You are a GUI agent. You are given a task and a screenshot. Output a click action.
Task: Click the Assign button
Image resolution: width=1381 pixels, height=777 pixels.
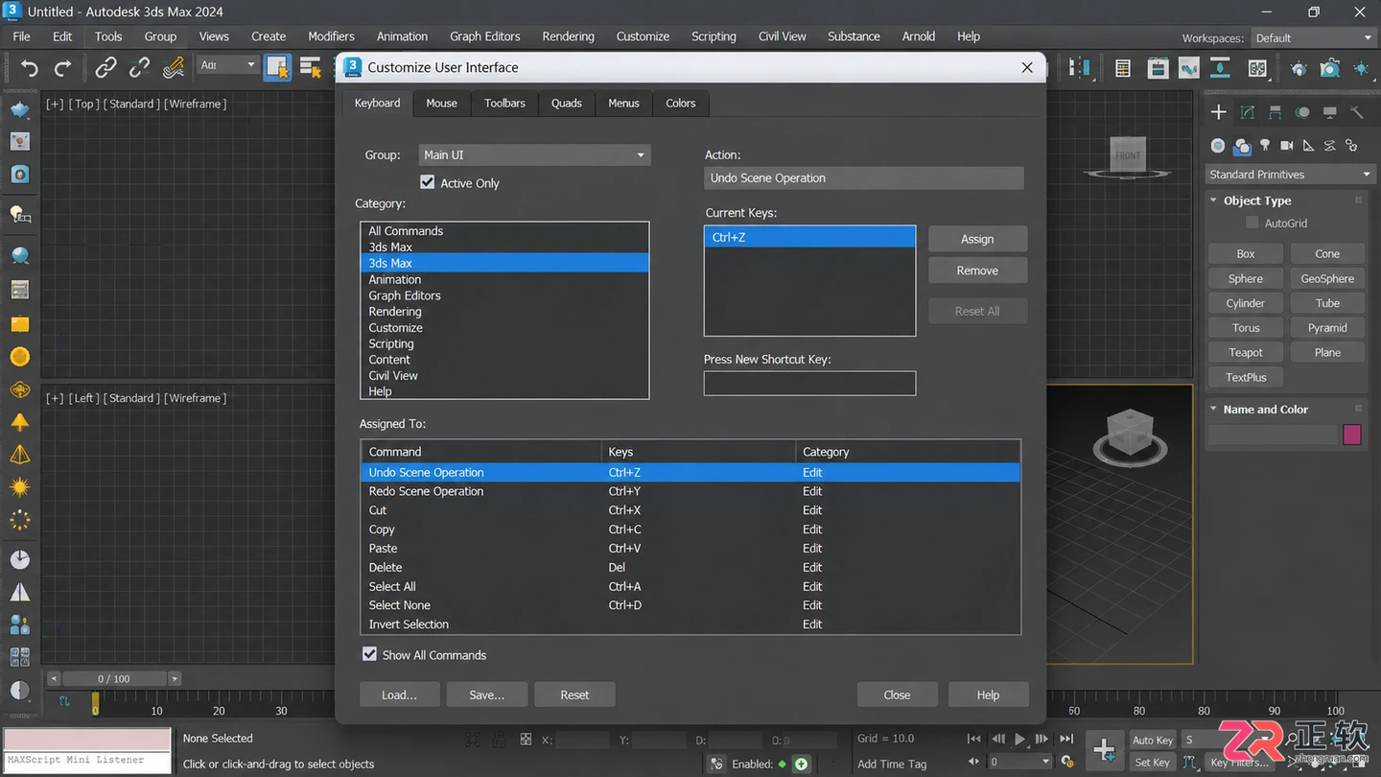click(x=977, y=239)
